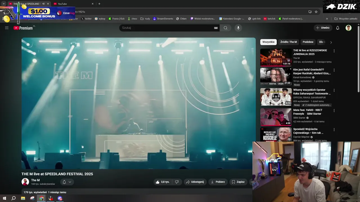Close the THE M live at SPEEDLAND tab
Viewport: 360px width, 202px height.
point(48,4)
